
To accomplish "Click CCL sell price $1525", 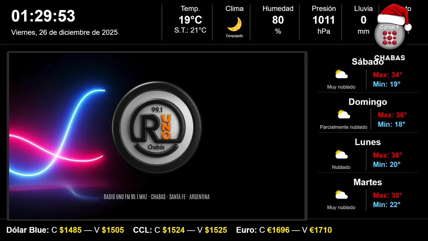I will (x=216, y=230).
